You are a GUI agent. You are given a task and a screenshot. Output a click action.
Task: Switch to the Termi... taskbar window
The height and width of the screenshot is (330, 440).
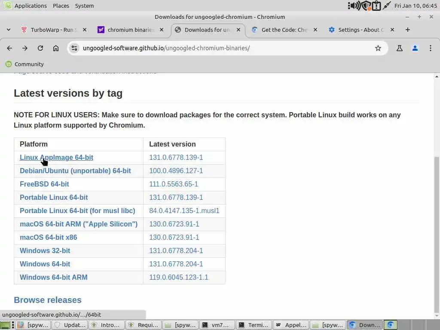254,325
